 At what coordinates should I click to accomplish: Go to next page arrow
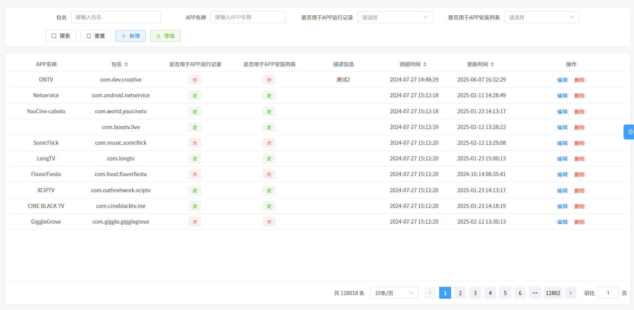tap(571, 293)
